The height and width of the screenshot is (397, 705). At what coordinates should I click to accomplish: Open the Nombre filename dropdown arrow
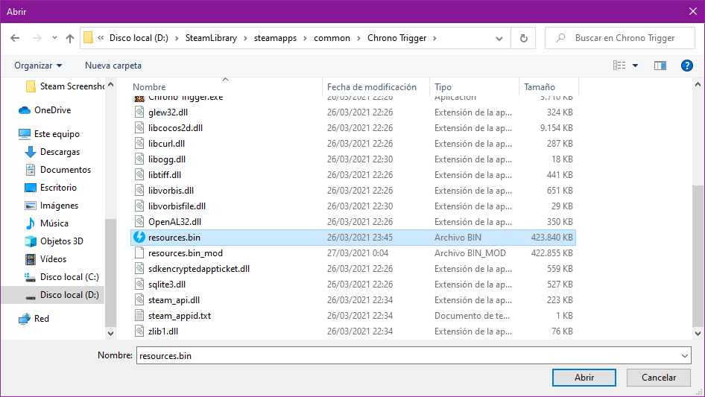click(685, 355)
